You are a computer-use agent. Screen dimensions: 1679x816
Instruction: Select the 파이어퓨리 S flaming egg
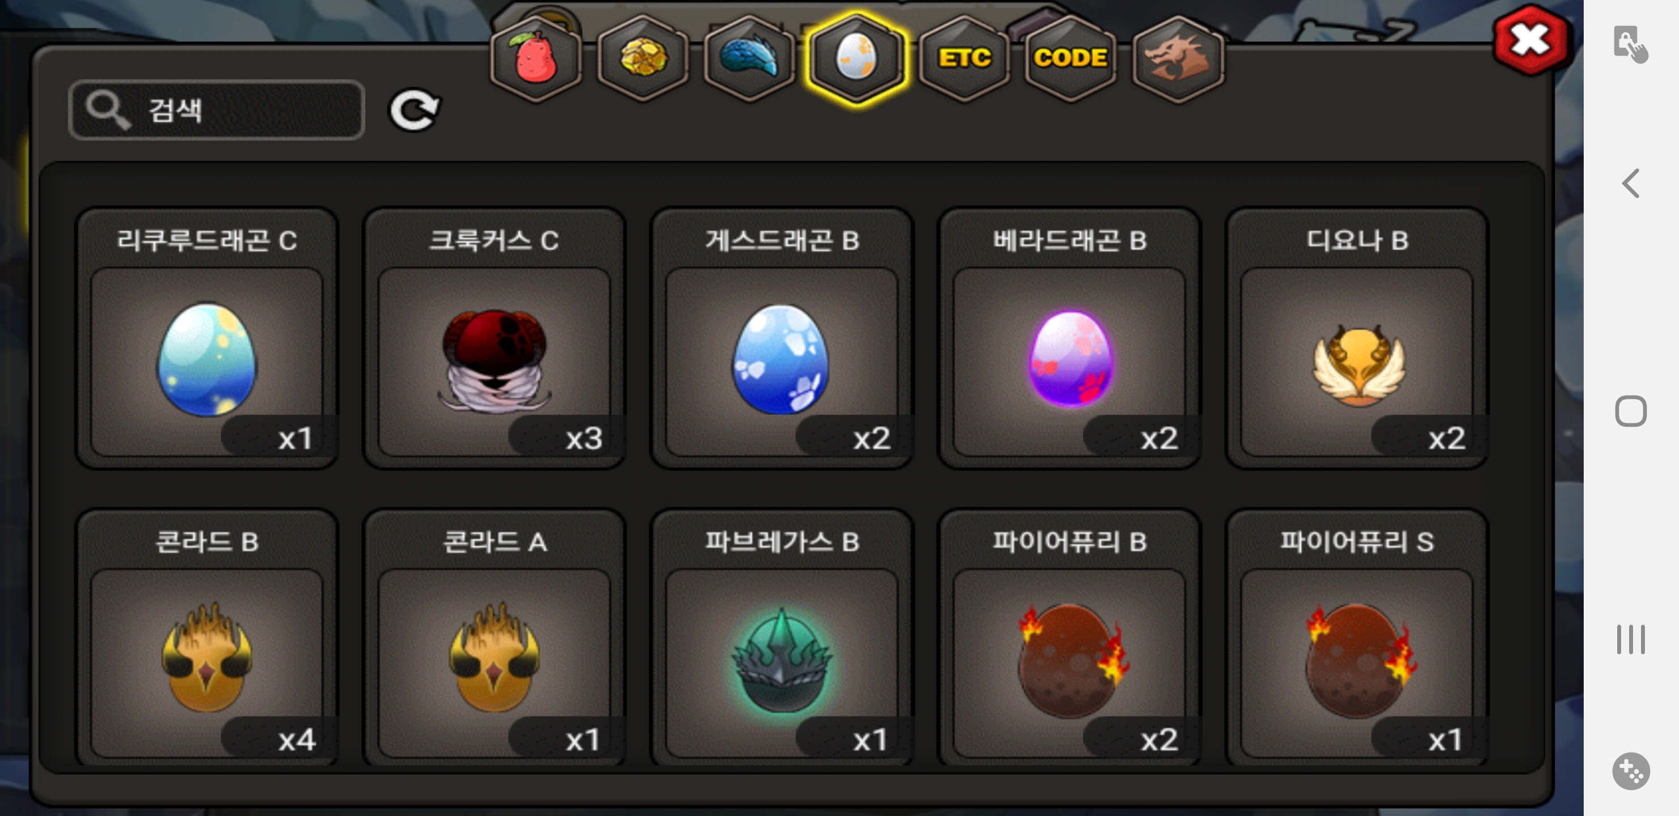(1357, 638)
